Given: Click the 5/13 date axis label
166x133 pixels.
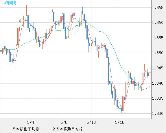Looking at the screenshot, I should [91, 122].
